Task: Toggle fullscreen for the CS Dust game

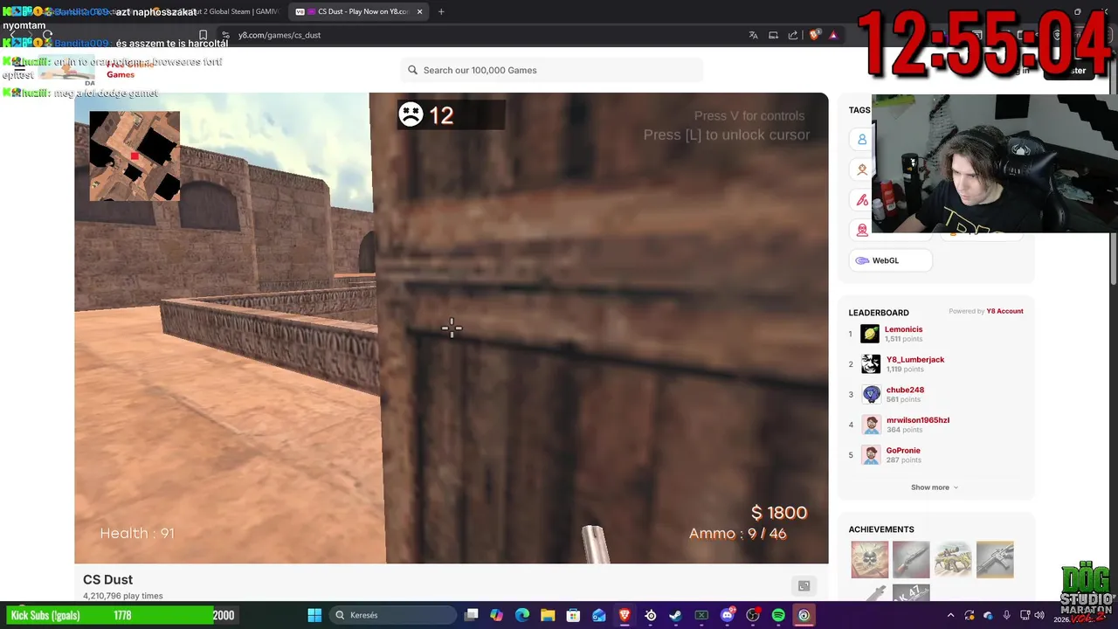Action: click(x=804, y=586)
